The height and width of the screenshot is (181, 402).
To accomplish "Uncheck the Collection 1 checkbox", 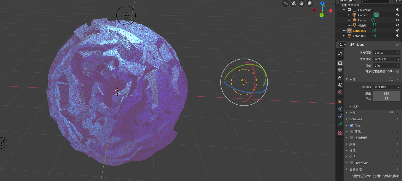I will coord(349,10).
